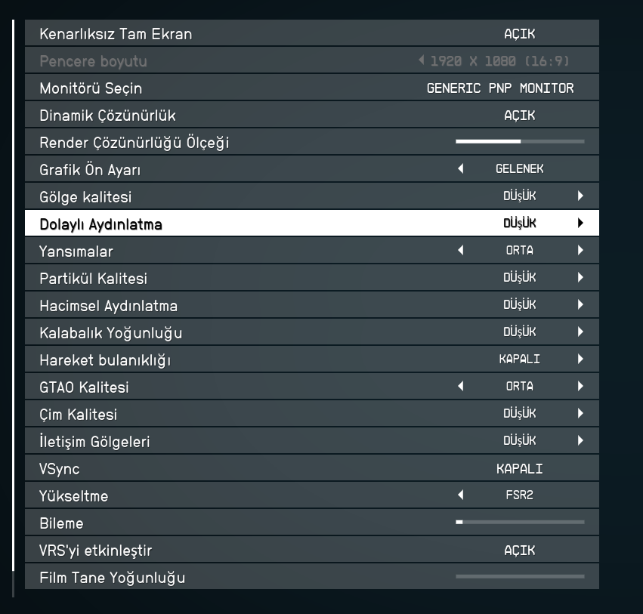The image size is (643, 614).
Task: Click left arrow on GTAO Kalitesi
Action: coord(461,387)
